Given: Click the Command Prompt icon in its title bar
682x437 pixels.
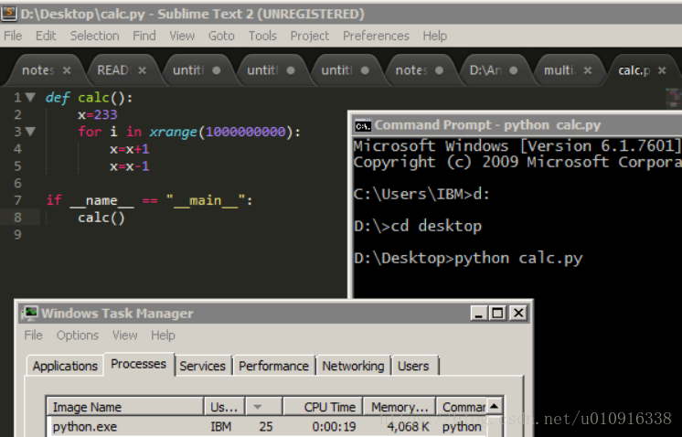Looking at the screenshot, I should point(363,125).
